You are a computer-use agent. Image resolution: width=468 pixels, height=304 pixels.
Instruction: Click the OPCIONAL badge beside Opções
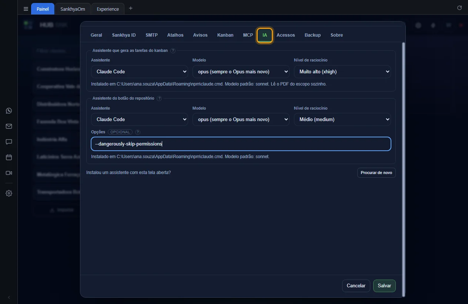click(x=120, y=132)
